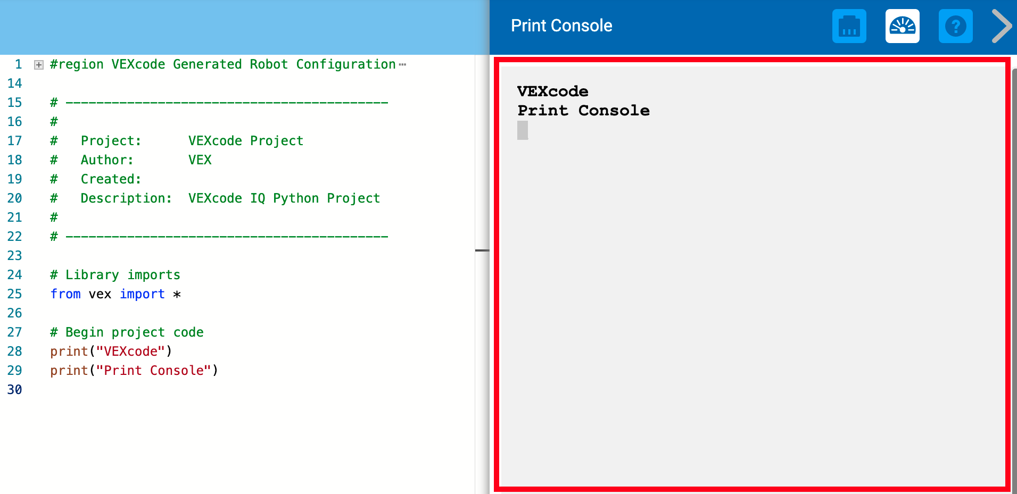
Task: Click the question mark inside the help button
Action: click(x=955, y=26)
